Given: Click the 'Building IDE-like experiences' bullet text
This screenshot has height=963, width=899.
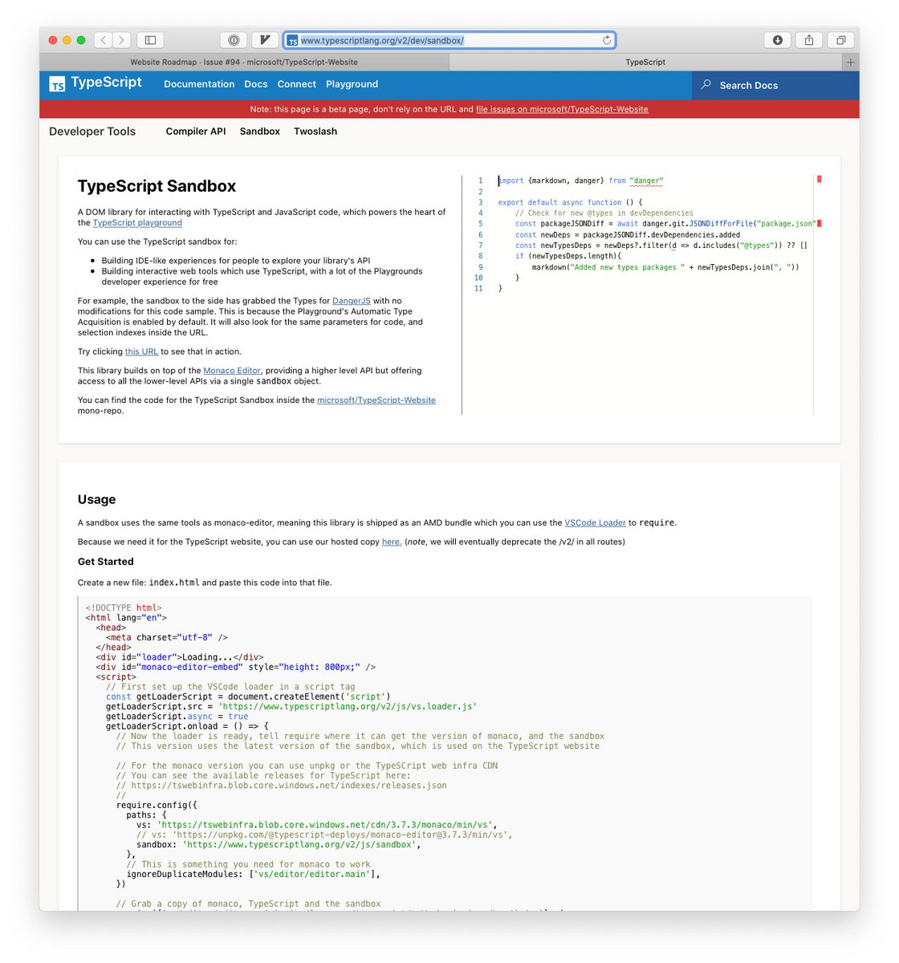Looking at the screenshot, I should tap(236, 261).
